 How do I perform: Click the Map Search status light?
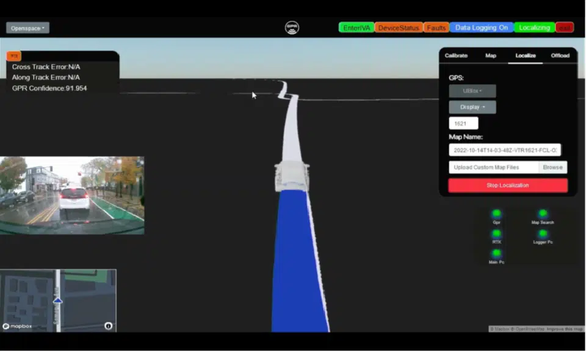pyautogui.click(x=542, y=213)
